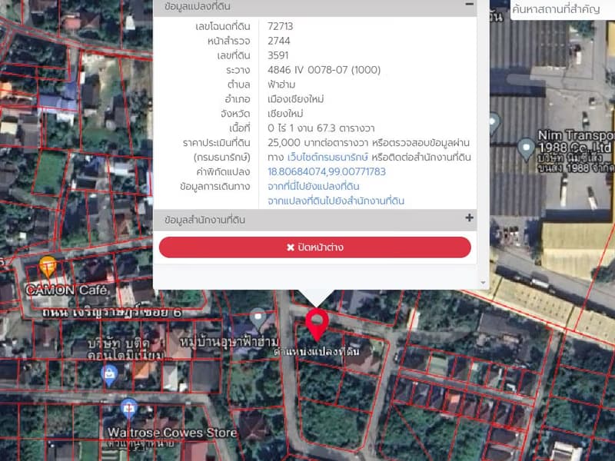The width and height of the screenshot is (615, 461).
Task: Expand the ข้อมูลสำนักงานที่ดิน section with plus icon
Action: click(469, 218)
